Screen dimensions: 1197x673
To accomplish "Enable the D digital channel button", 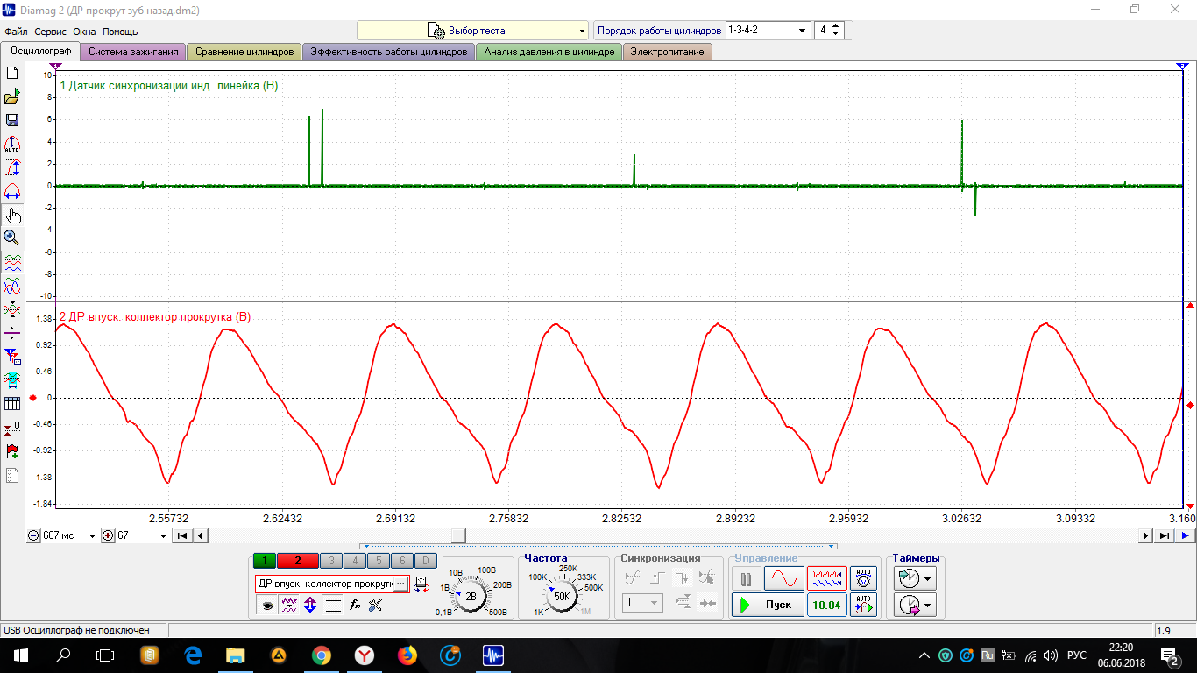I will point(425,561).
